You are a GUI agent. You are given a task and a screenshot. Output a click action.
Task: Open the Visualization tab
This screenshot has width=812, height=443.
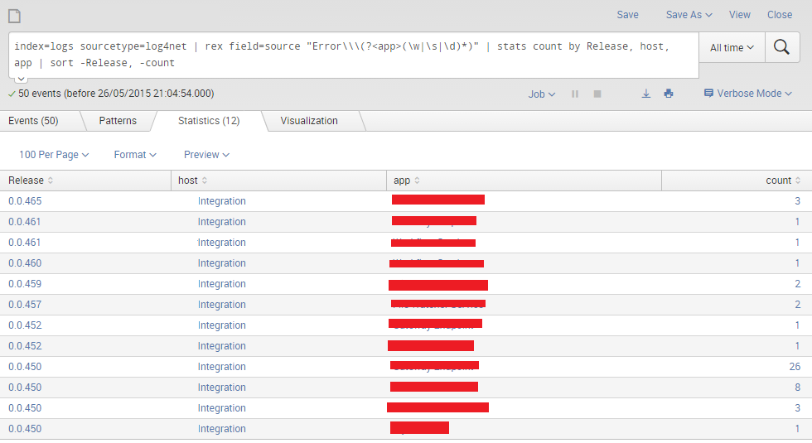[x=309, y=121]
